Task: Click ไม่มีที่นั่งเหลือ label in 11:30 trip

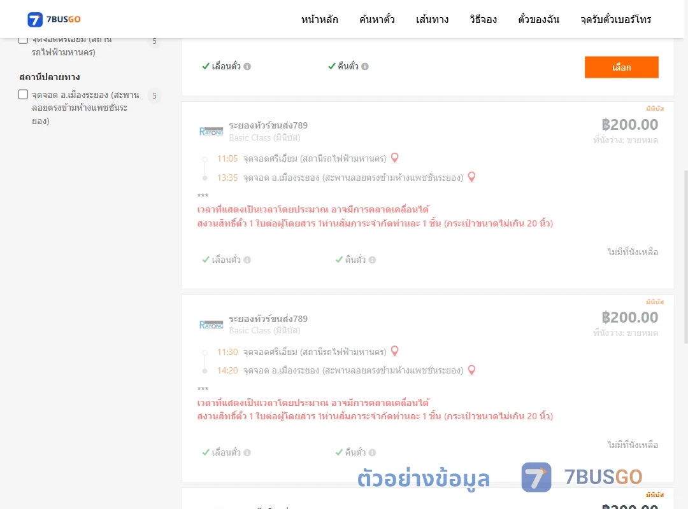Action: click(633, 445)
